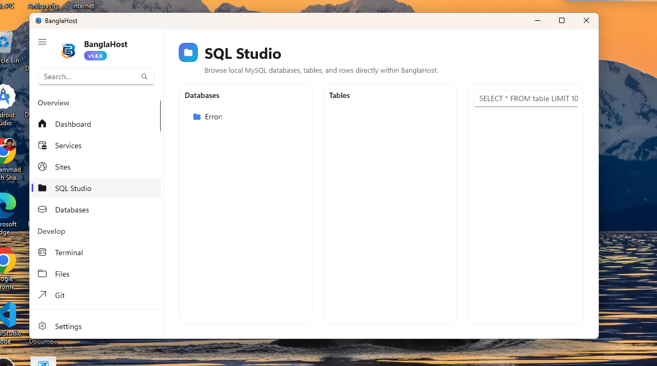Click the Databases cylinder icon
This screenshot has width=657, height=366.
click(x=42, y=209)
